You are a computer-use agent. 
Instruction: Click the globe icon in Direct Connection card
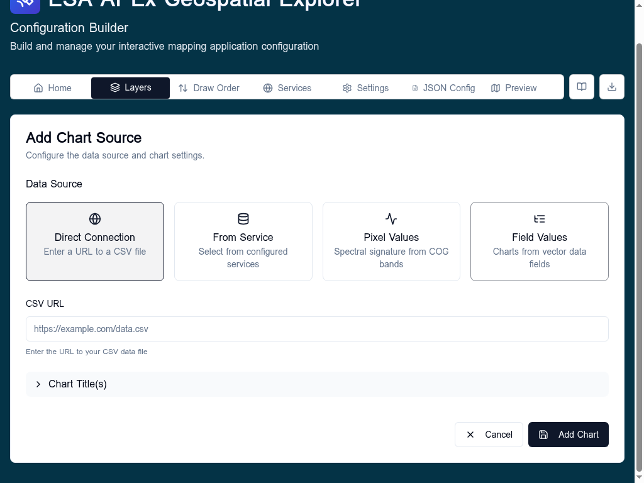(x=95, y=219)
